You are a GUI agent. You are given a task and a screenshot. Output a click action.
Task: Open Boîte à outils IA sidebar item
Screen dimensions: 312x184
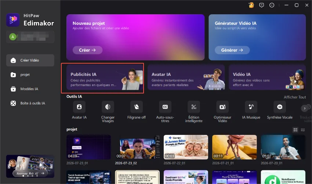click(x=30, y=103)
